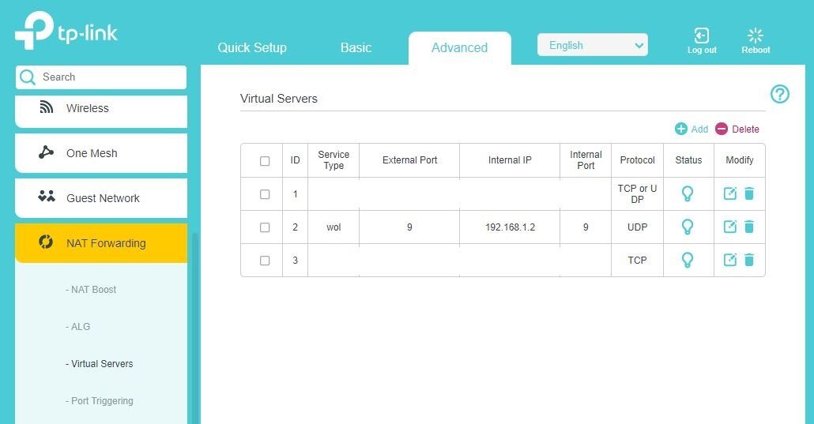The image size is (814, 424).
Task: Click the green plus Add icon
Action: click(680, 129)
